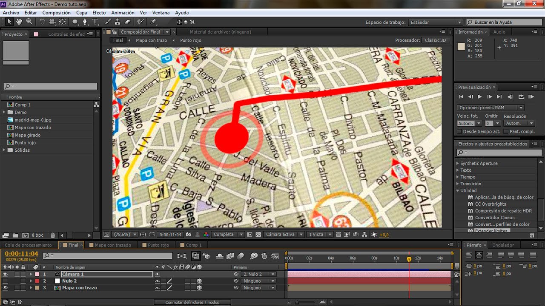
Task: Click 'Conmutar definidores / modos' button
Action: click(x=192, y=302)
